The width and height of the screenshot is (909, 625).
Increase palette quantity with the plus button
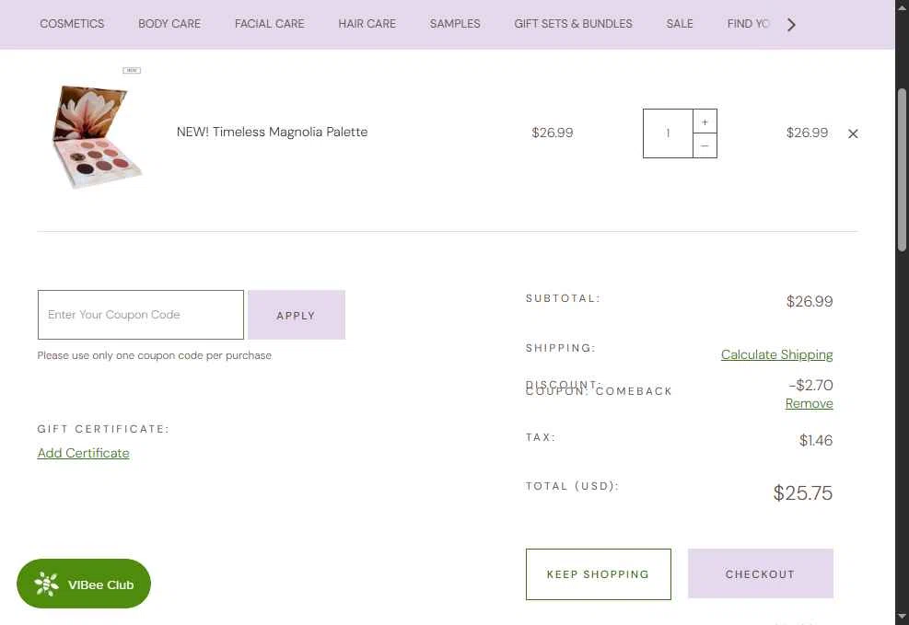[x=705, y=122]
